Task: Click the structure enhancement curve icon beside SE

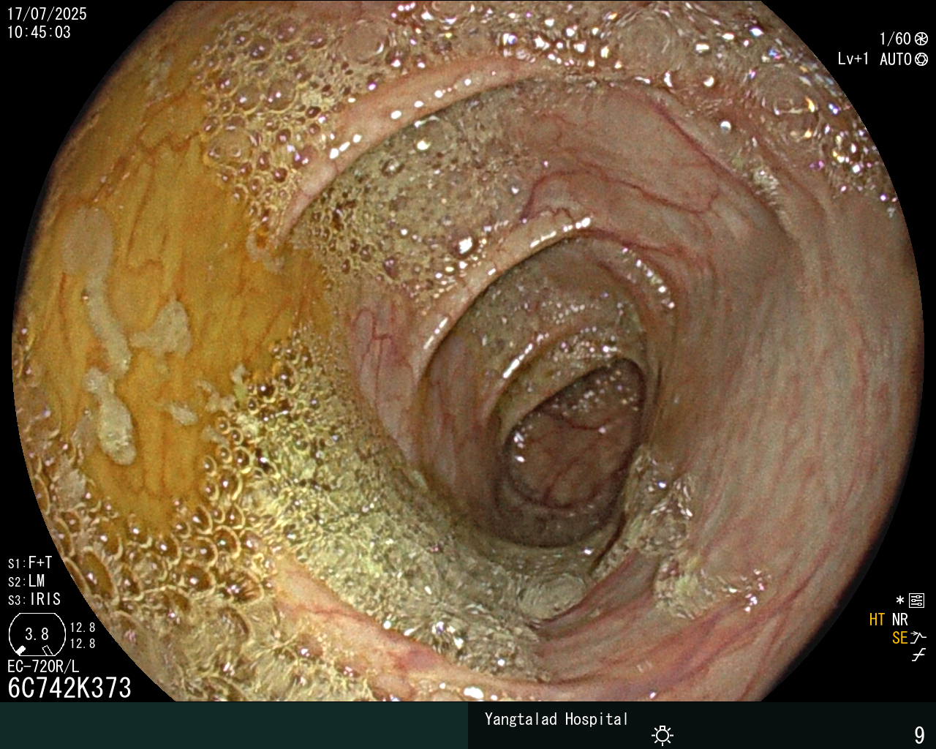Action: pos(918,638)
